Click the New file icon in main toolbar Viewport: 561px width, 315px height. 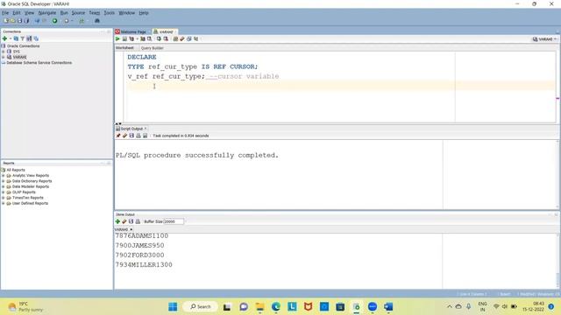tap(6, 21)
